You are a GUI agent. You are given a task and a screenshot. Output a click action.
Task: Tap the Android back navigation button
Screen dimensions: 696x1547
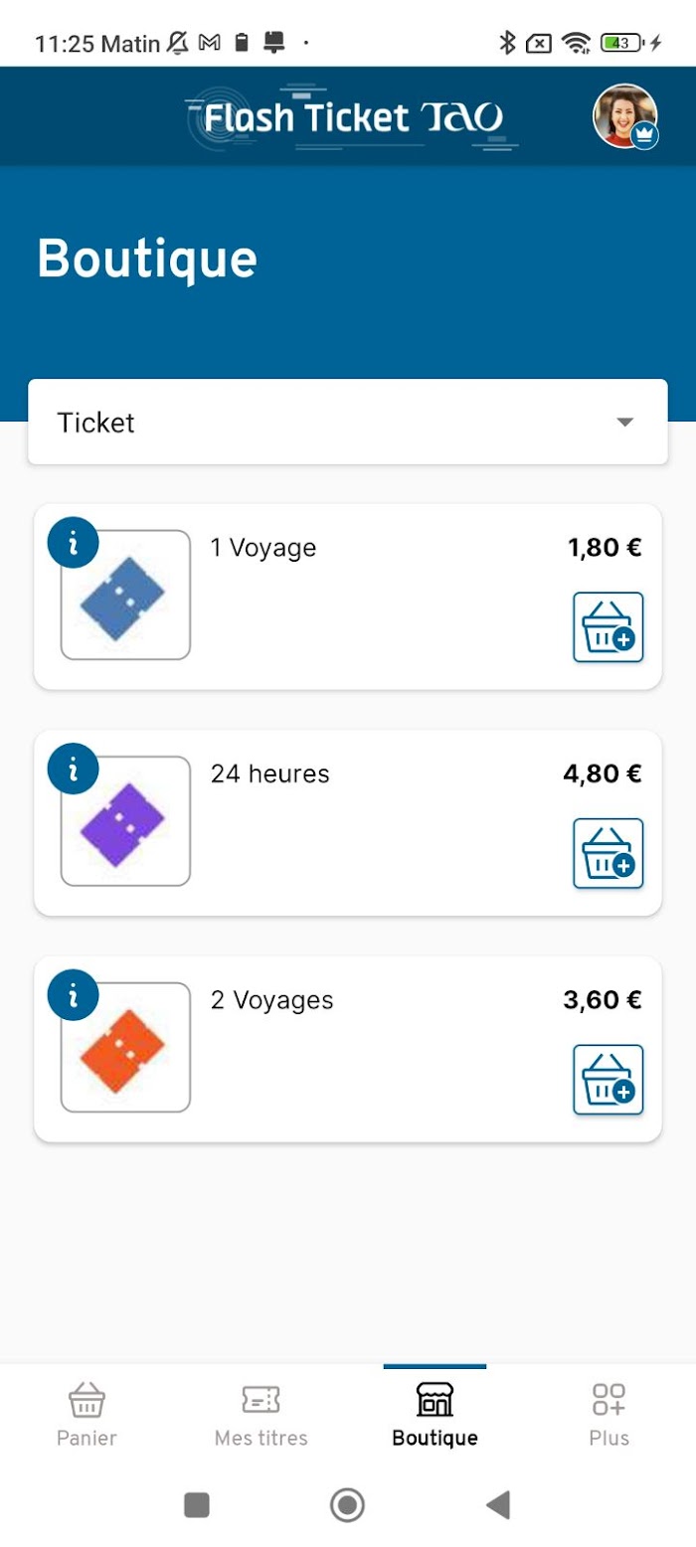tap(498, 1505)
